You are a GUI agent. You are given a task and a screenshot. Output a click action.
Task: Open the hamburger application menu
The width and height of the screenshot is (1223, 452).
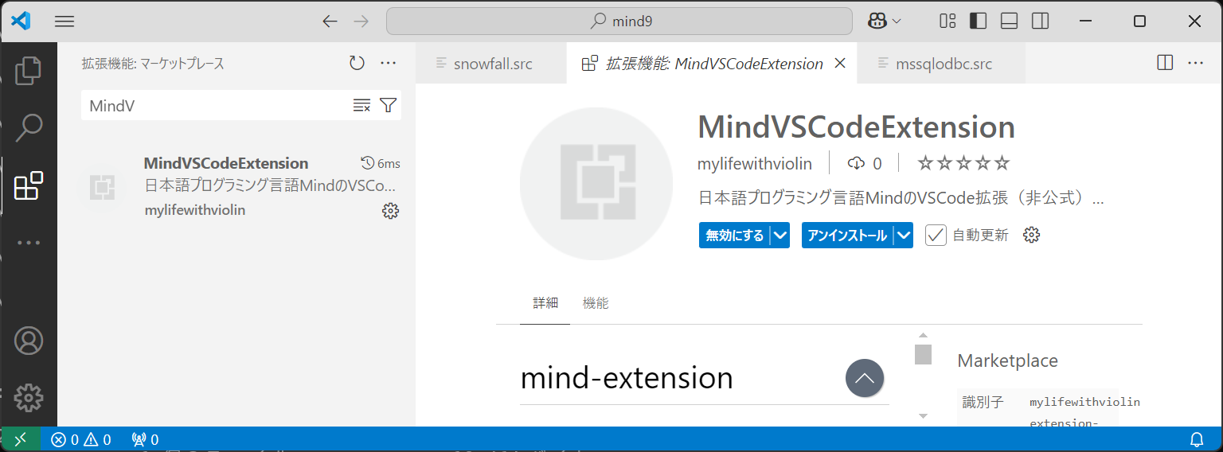64,21
